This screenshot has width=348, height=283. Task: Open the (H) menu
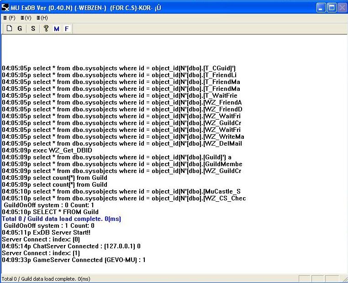click(x=42, y=18)
